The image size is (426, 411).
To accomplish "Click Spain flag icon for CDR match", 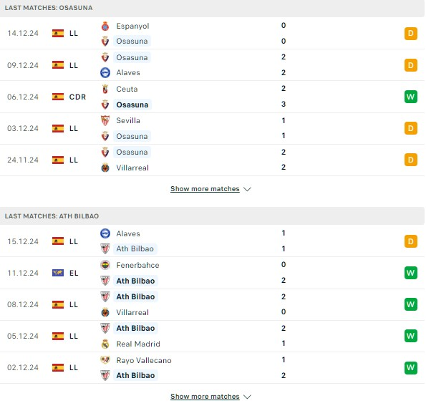I will (58, 97).
